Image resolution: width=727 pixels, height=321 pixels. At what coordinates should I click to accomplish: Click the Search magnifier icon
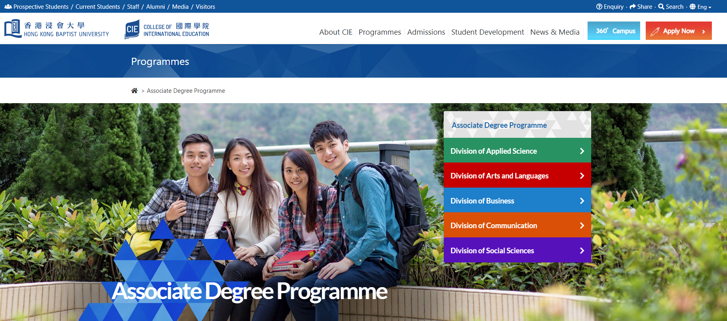661,7
